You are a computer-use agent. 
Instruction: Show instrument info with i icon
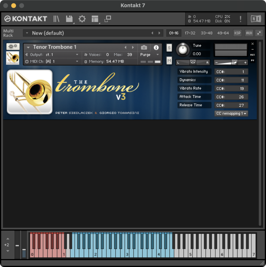click(156, 47)
